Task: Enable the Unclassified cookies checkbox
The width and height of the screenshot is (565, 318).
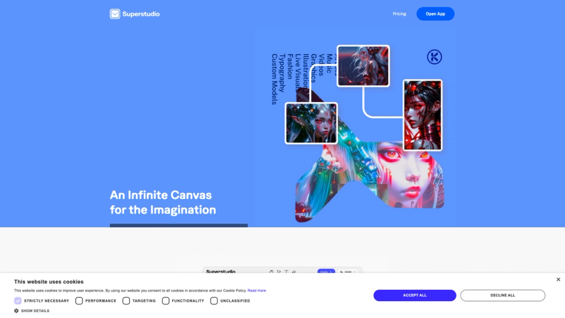Action: pos(214,300)
